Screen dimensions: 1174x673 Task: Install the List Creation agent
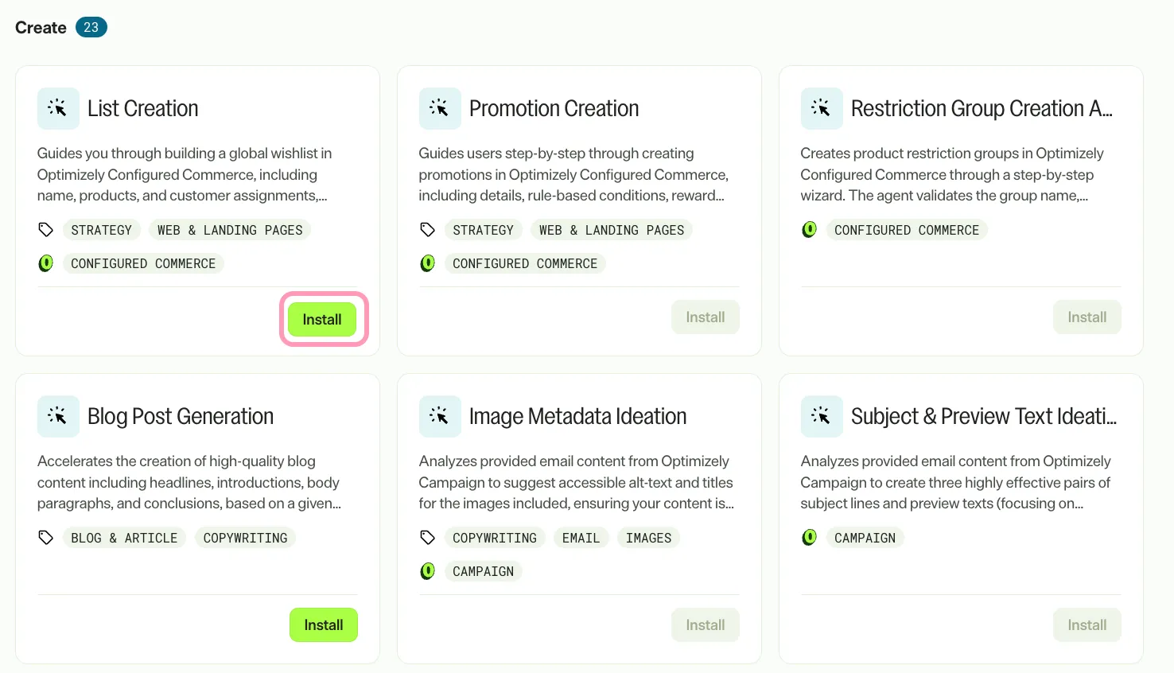pos(322,319)
